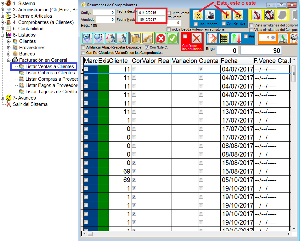Click the green checkmark circle button
The image size is (300, 241).
tap(172, 38)
